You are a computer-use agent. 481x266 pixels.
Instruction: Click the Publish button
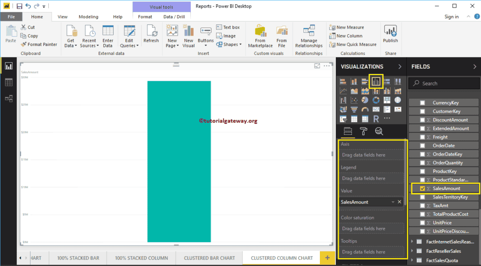[x=390, y=34]
